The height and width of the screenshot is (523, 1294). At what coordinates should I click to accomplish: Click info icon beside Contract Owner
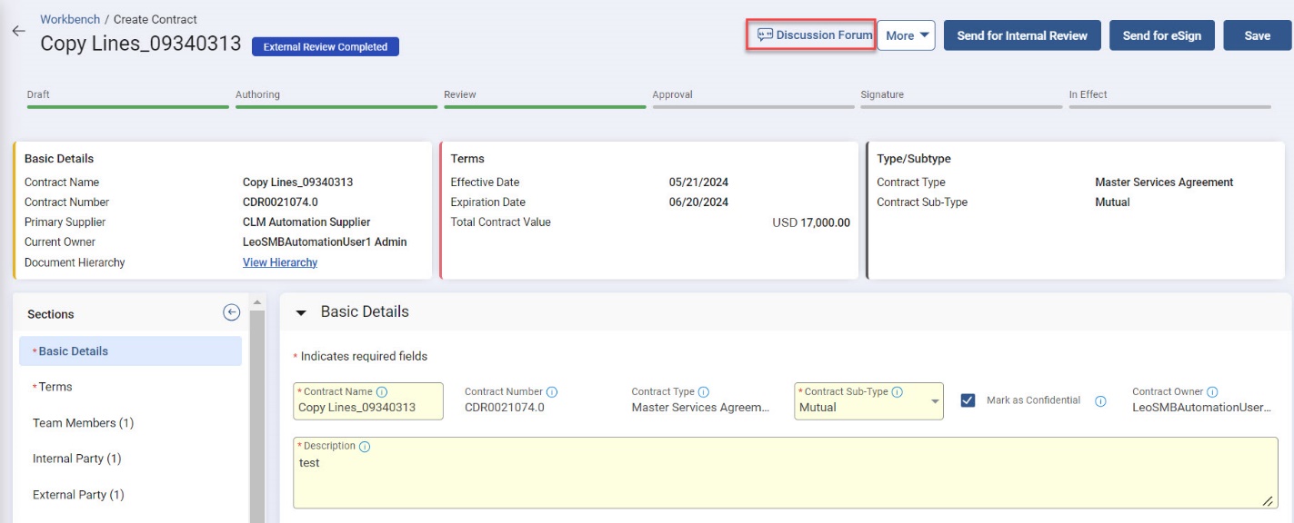(x=1212, y=392)
